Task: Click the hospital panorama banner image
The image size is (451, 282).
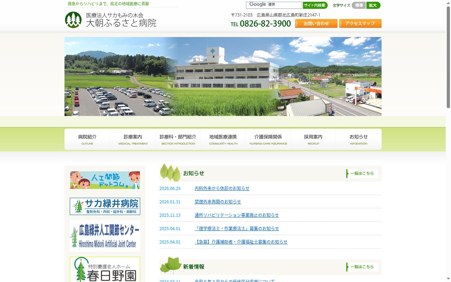Action: click(x=223, y=76)
